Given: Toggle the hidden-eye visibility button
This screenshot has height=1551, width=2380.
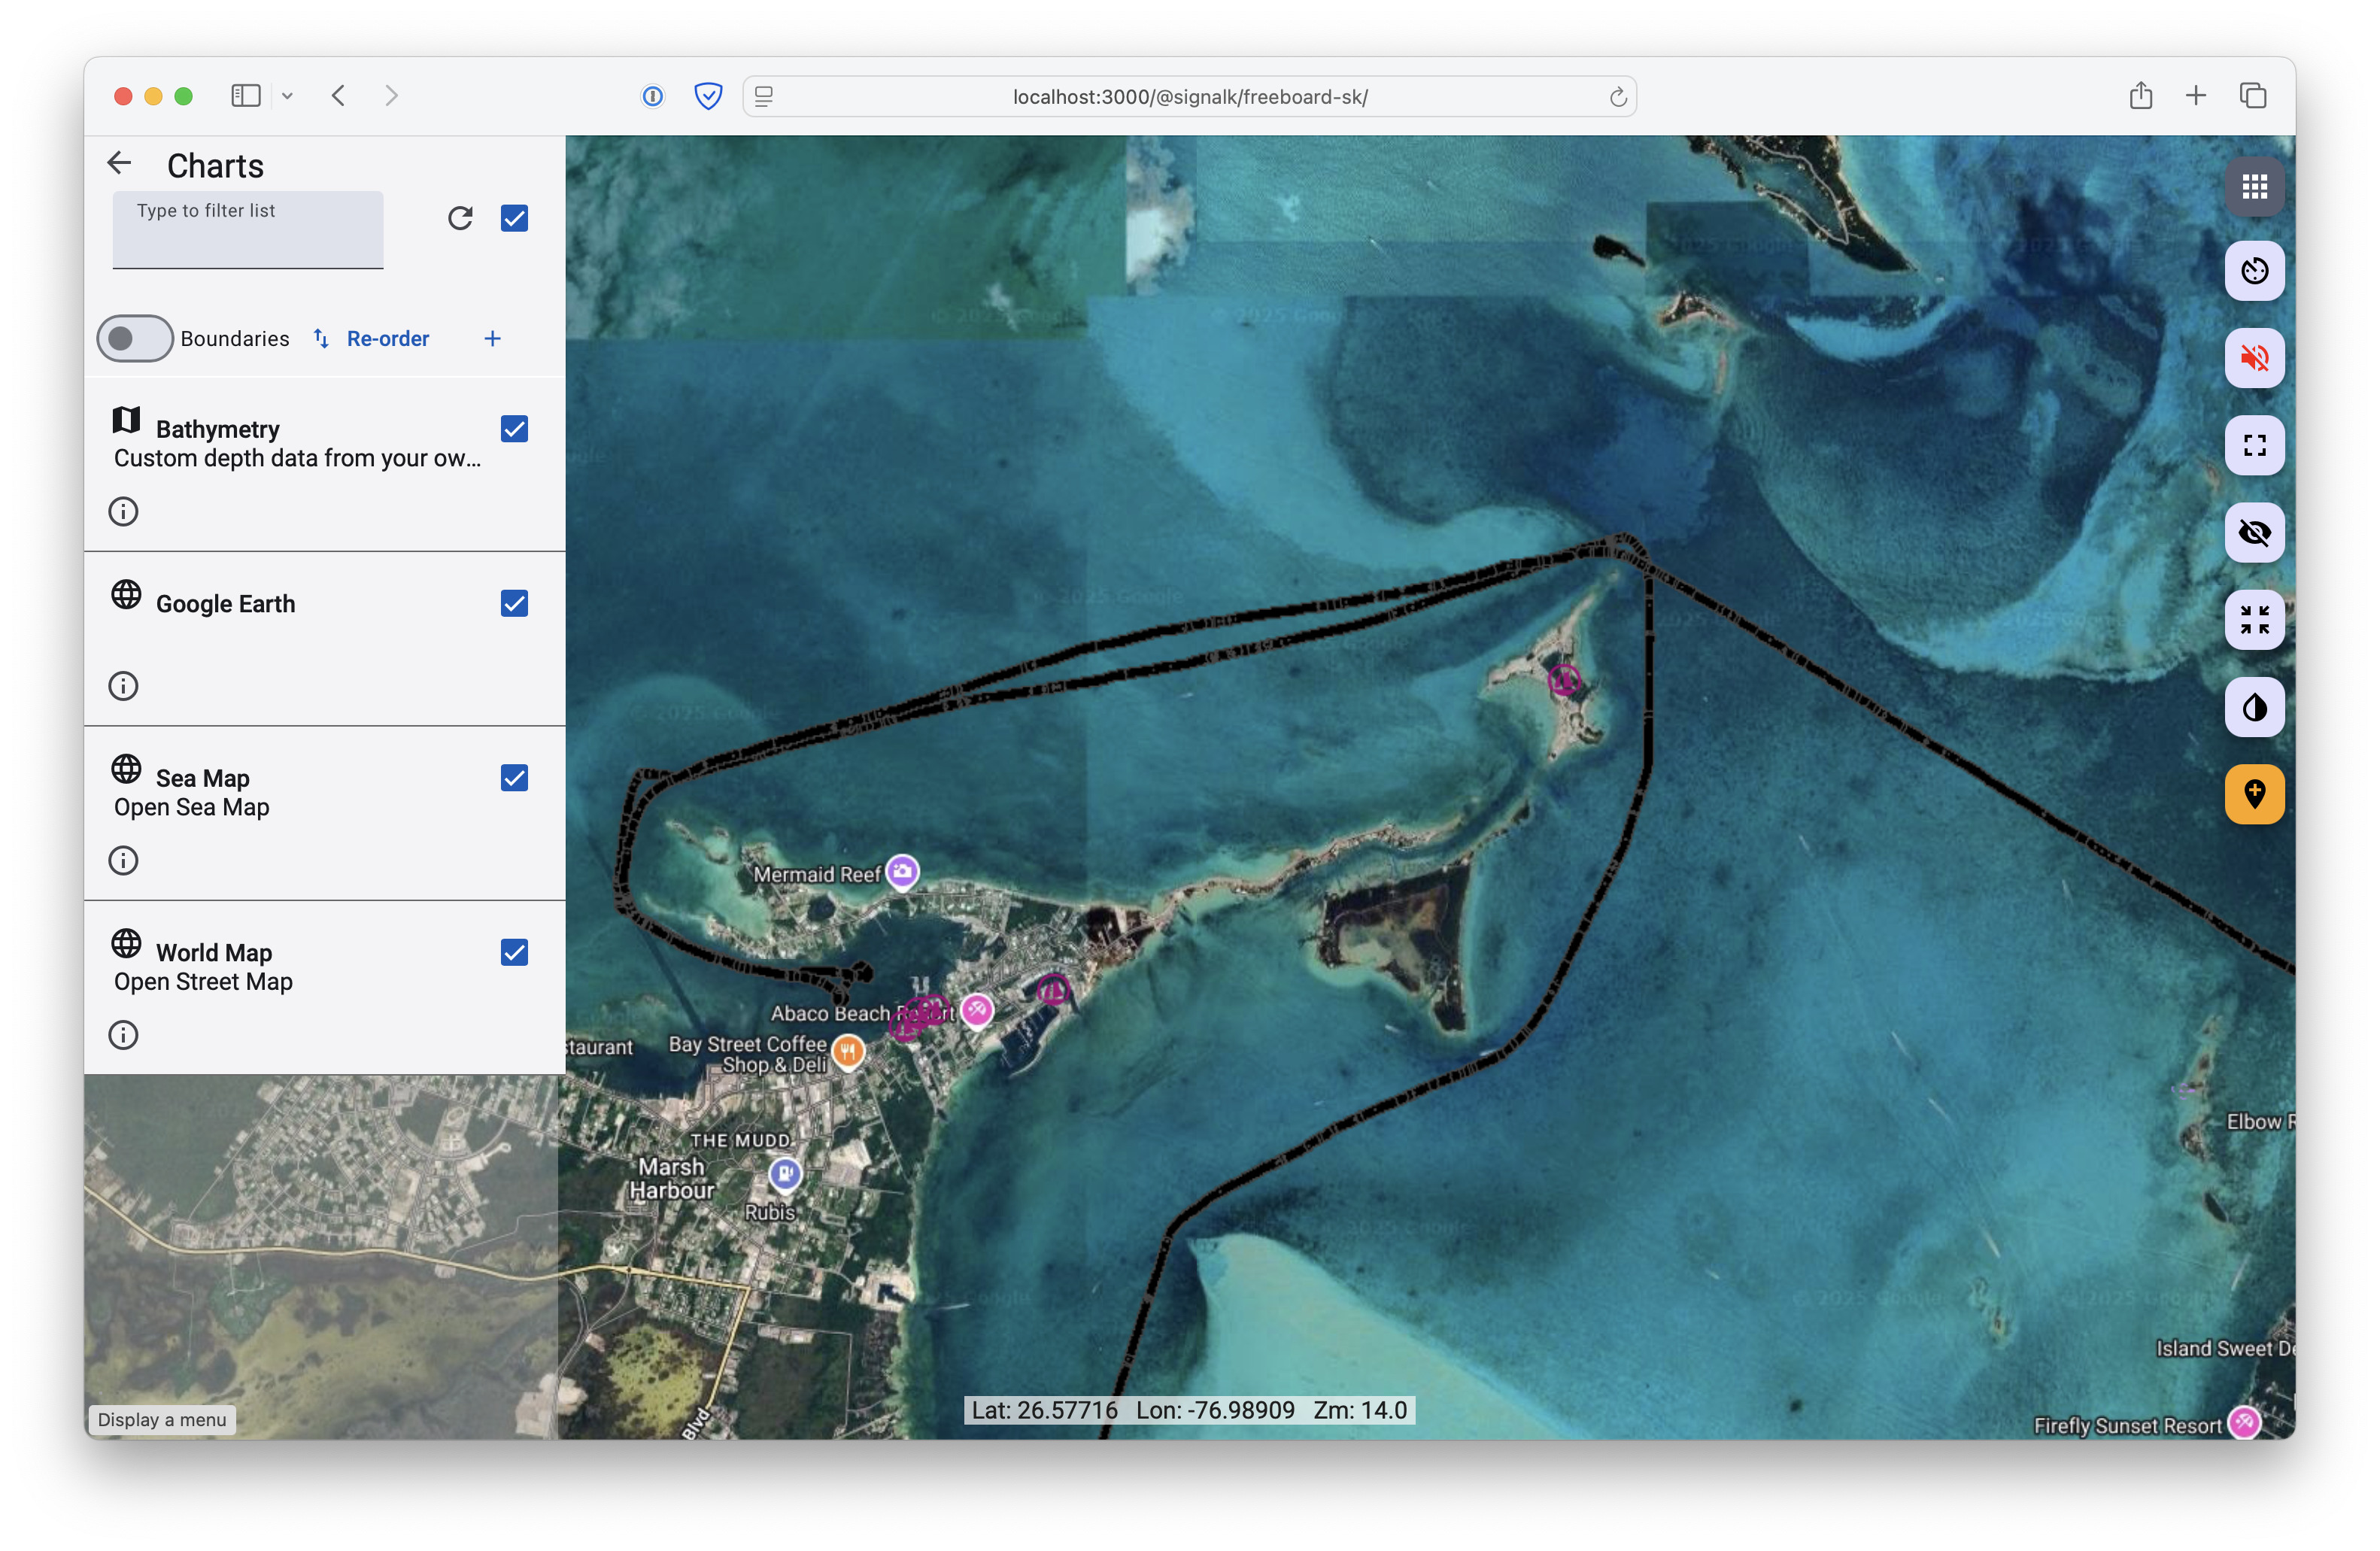Looking at the screenshot, I should point(2254,533).
